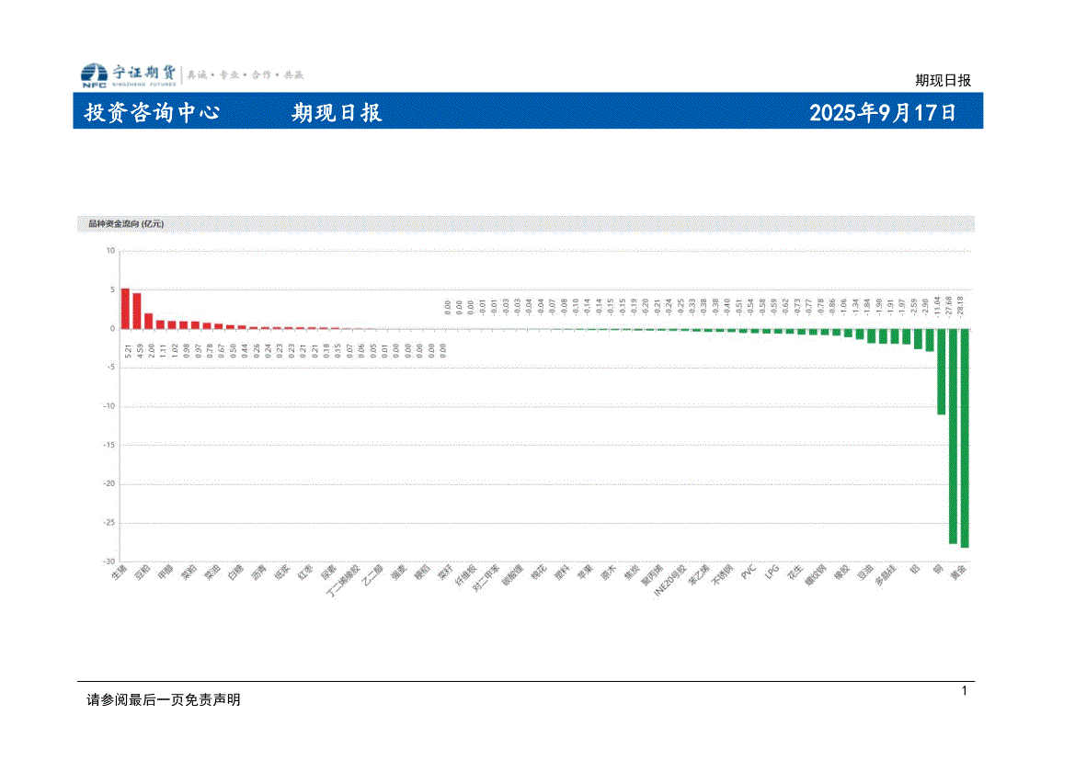Click the data label 0.67
1075x760 pixels.
(222, 351)
